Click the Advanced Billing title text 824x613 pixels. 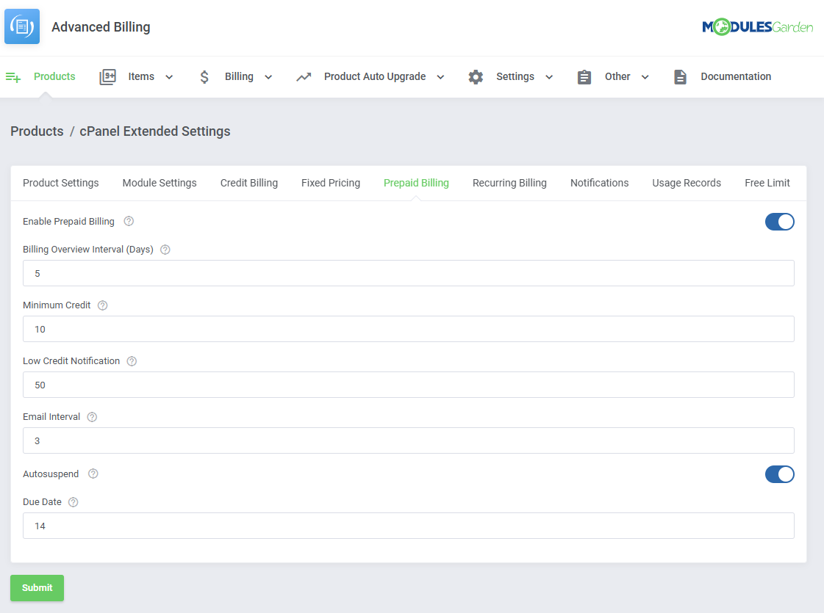[x=101, y=27]
